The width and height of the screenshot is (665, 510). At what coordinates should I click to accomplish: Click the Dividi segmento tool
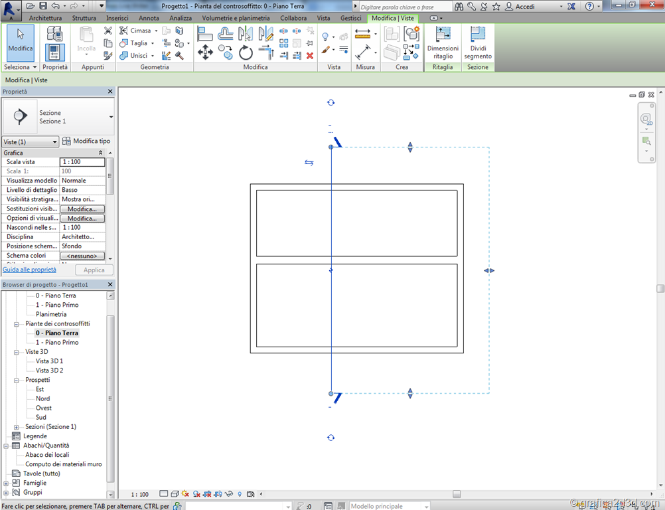(478, 42)
